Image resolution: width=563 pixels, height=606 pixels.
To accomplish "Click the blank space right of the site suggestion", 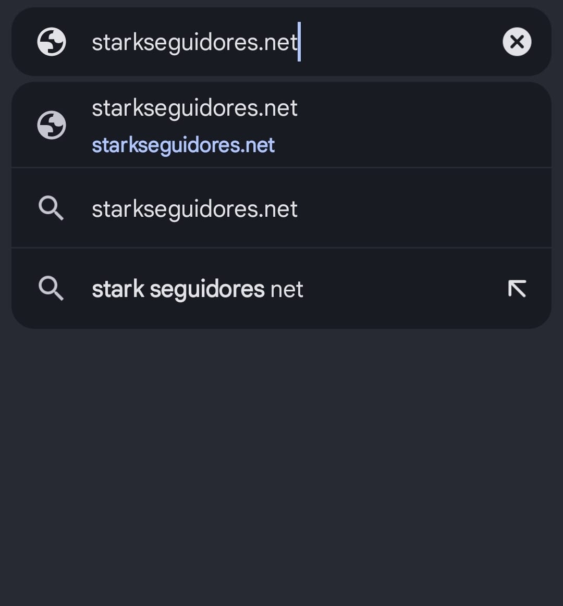I will (x=417, y=125).
